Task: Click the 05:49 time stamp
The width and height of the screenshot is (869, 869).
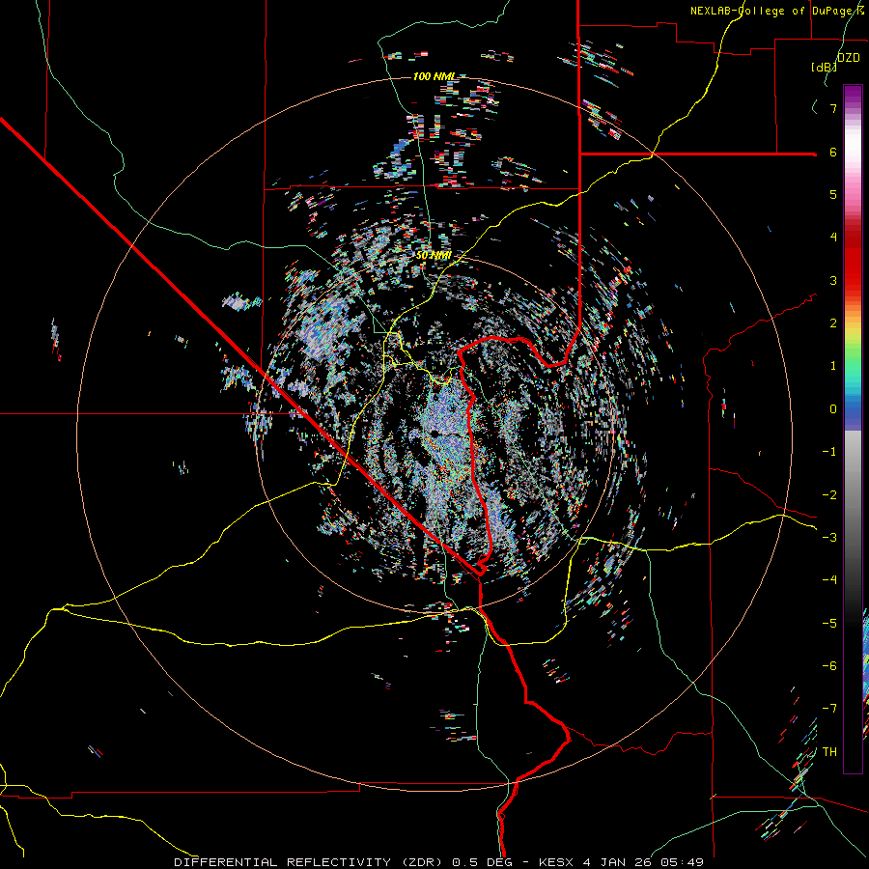Action: click(683, 862)
